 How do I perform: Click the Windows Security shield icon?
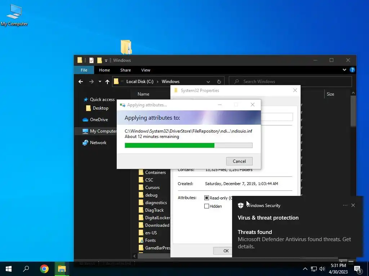point(240,205)
